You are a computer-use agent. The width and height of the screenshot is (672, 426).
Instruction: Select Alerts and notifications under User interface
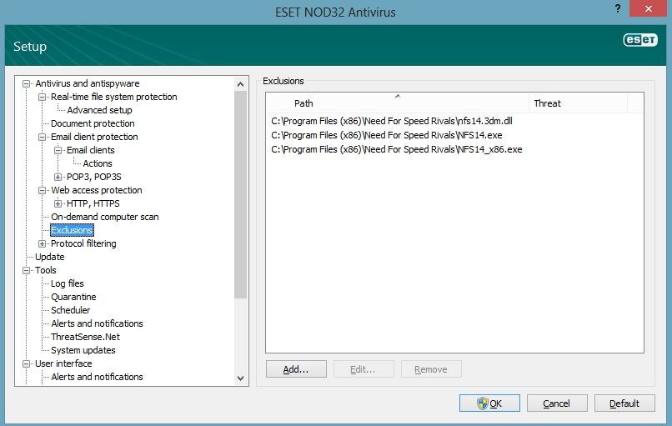pos(97,377)
